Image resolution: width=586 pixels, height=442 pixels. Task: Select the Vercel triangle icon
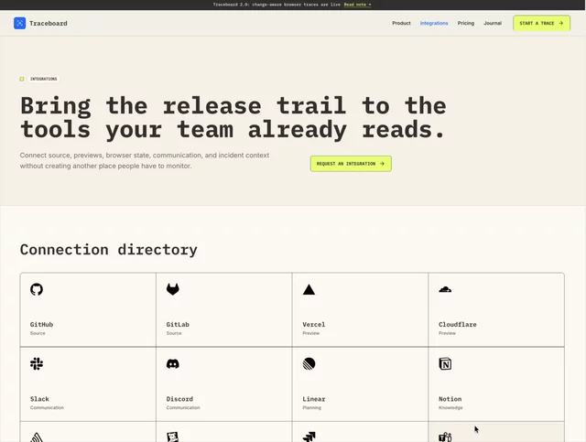pyautogui.click(x=309, y=289)
